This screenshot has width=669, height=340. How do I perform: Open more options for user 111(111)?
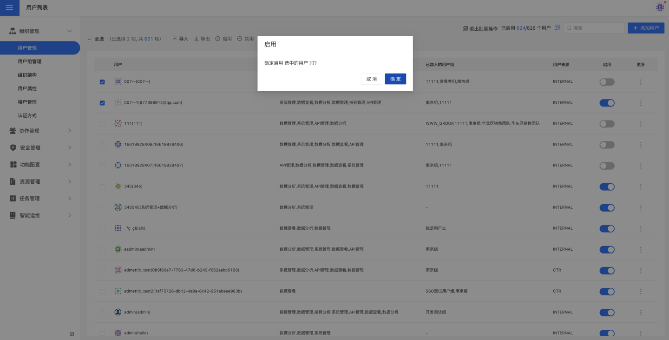(641, 124)
